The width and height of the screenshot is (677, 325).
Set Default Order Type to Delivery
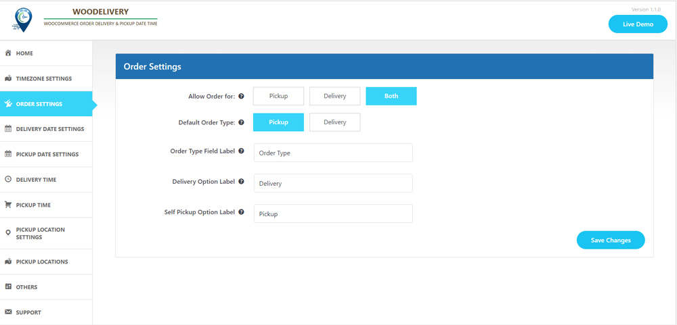tap(334, 122)
